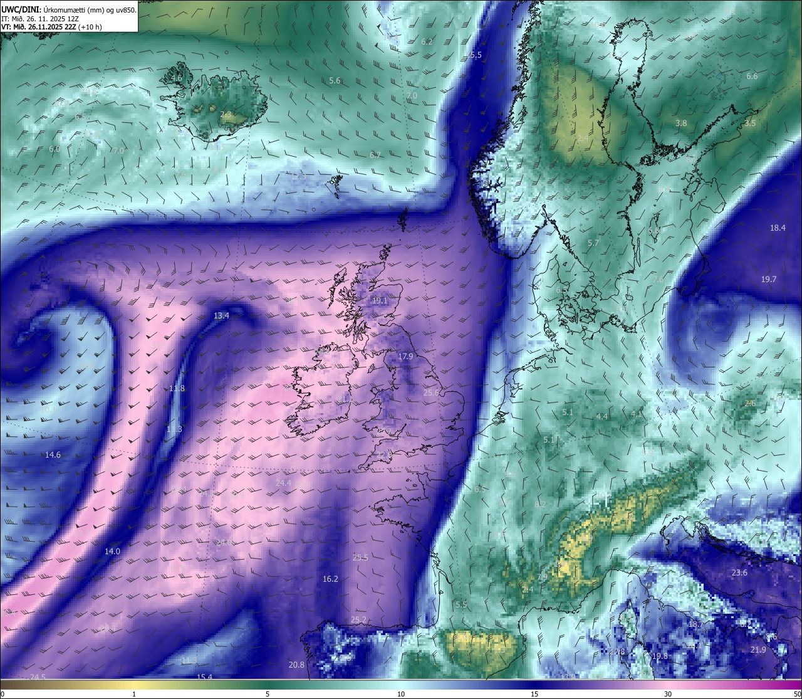The width and height of the screenshot is (802, 699).
Task: Click the 16.2 value on the map
Action: coord(330,579)
